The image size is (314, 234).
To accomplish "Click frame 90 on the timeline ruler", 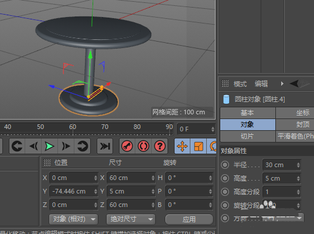I will point(169,127).
